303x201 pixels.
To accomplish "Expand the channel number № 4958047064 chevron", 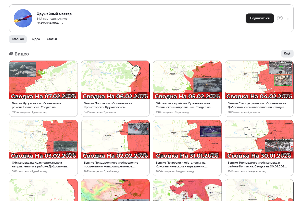I will point(62,23).
